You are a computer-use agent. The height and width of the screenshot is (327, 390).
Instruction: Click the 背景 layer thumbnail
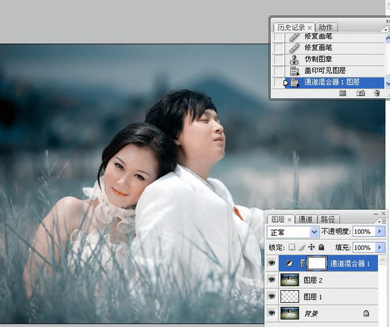coord(290,313)
